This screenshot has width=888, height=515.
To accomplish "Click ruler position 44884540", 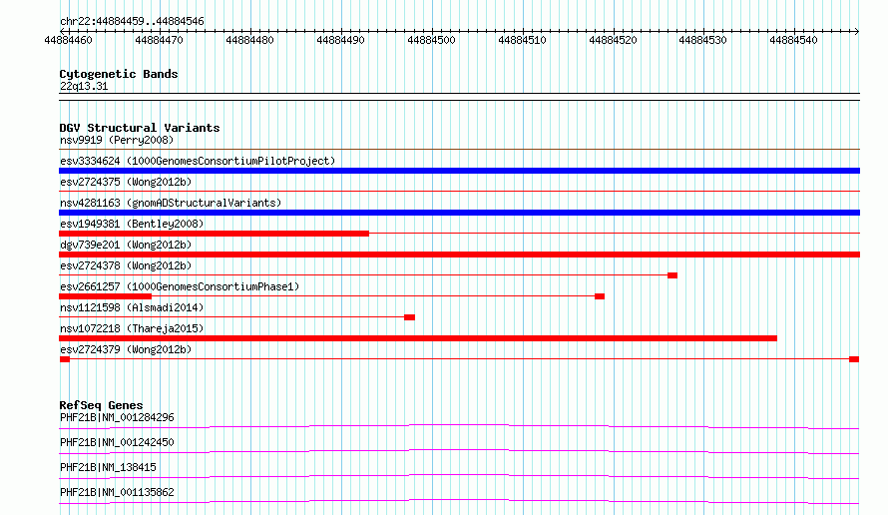I will tap(793, 40).
